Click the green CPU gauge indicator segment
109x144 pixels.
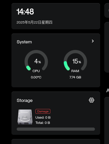(x=28, y=68)
